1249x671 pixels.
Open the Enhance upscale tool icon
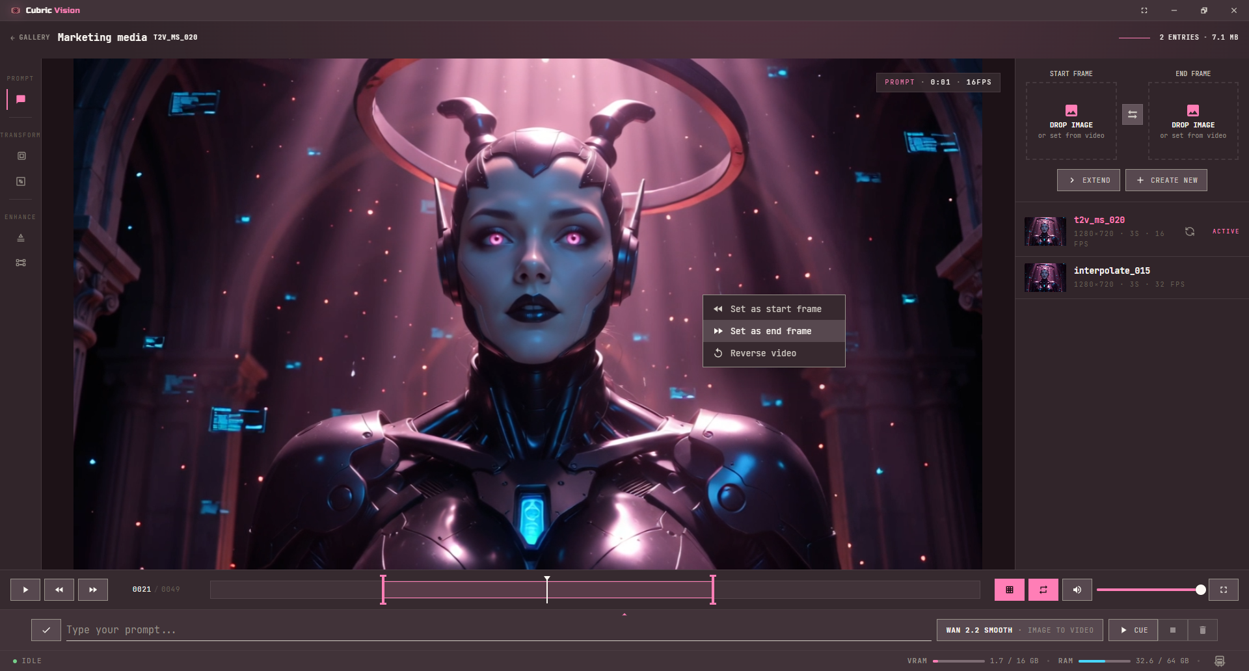click(21, 238)
